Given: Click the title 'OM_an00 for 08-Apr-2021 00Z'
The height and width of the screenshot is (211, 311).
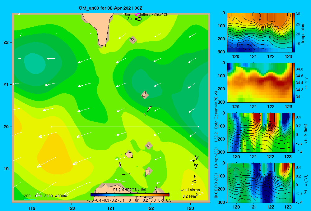Looking at the screenshot, I should pyautogui.click(x=110, y=8).
